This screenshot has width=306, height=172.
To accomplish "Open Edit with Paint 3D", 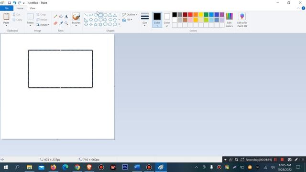I will 242,20.
